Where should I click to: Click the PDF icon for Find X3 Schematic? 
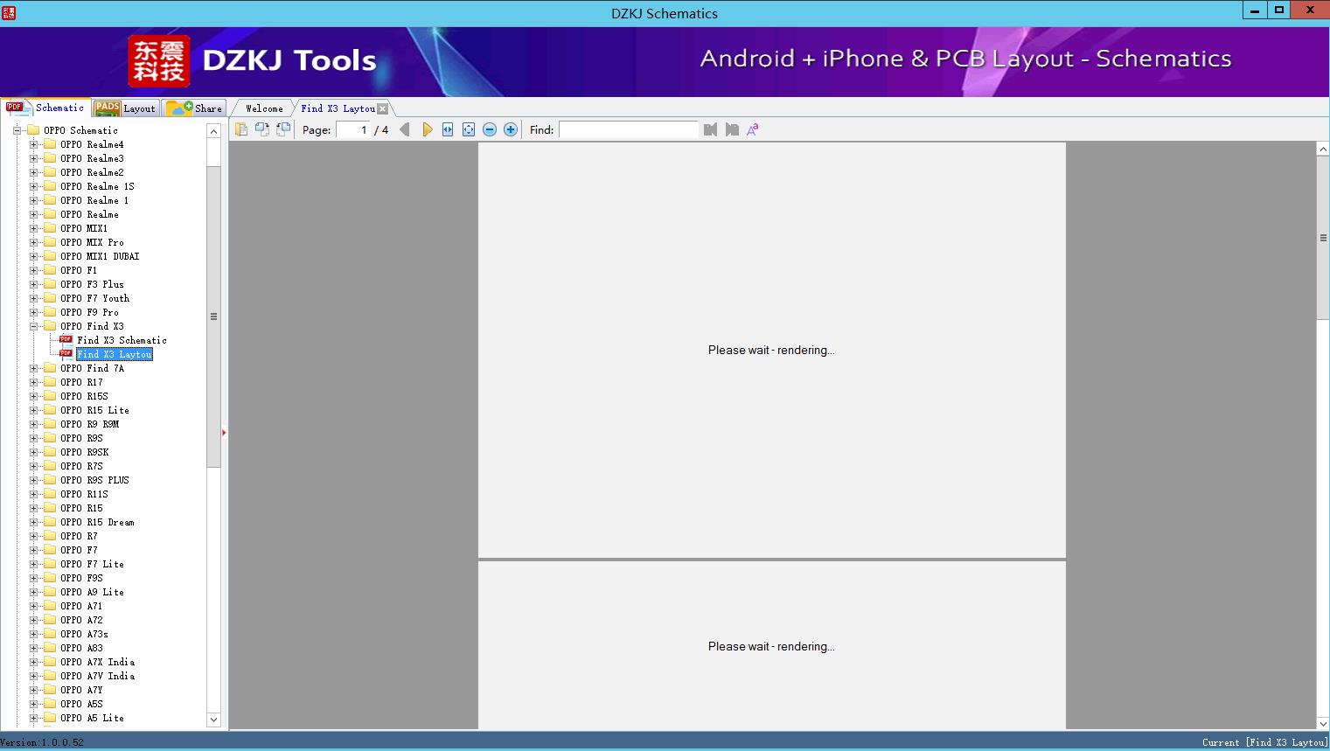[66, 340]
